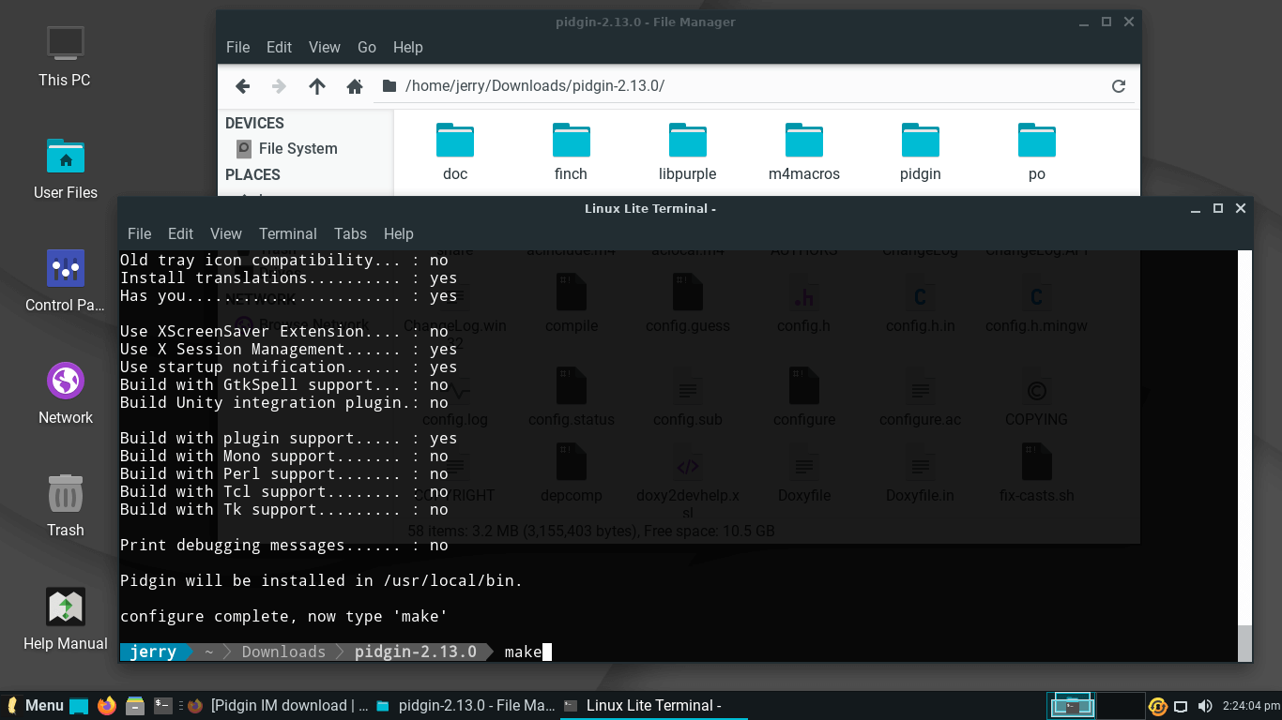Switch to the Pidgin IM download browser window
Screen dimensions: 1282x720
click(279, 705)
